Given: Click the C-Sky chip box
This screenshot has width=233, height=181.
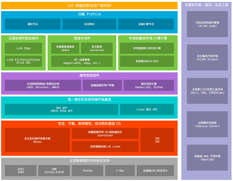Looking at the screenshot, I should (x=120, y=171).
